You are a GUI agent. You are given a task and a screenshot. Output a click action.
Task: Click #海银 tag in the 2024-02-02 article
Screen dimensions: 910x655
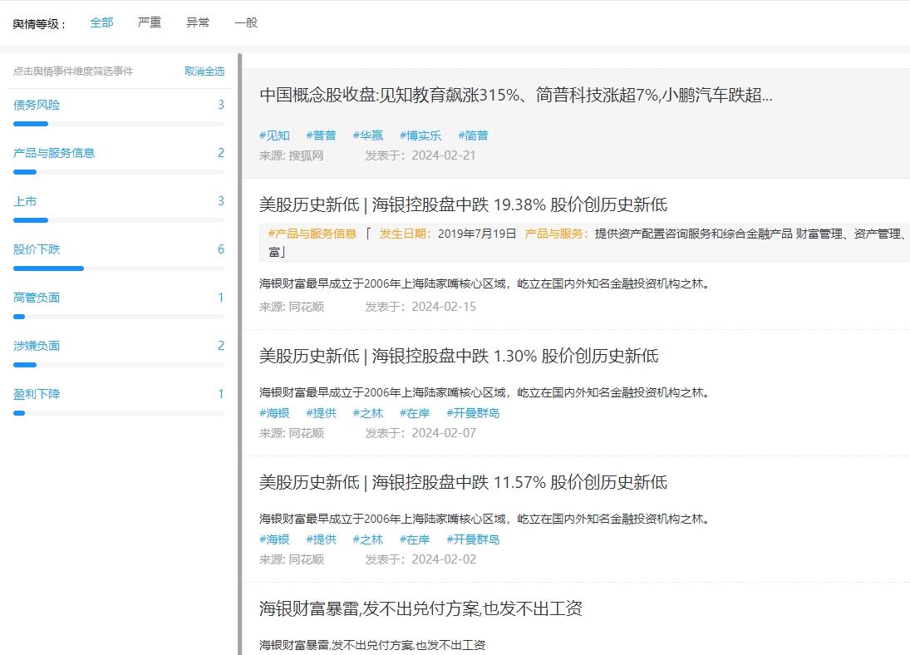[274, 539]
